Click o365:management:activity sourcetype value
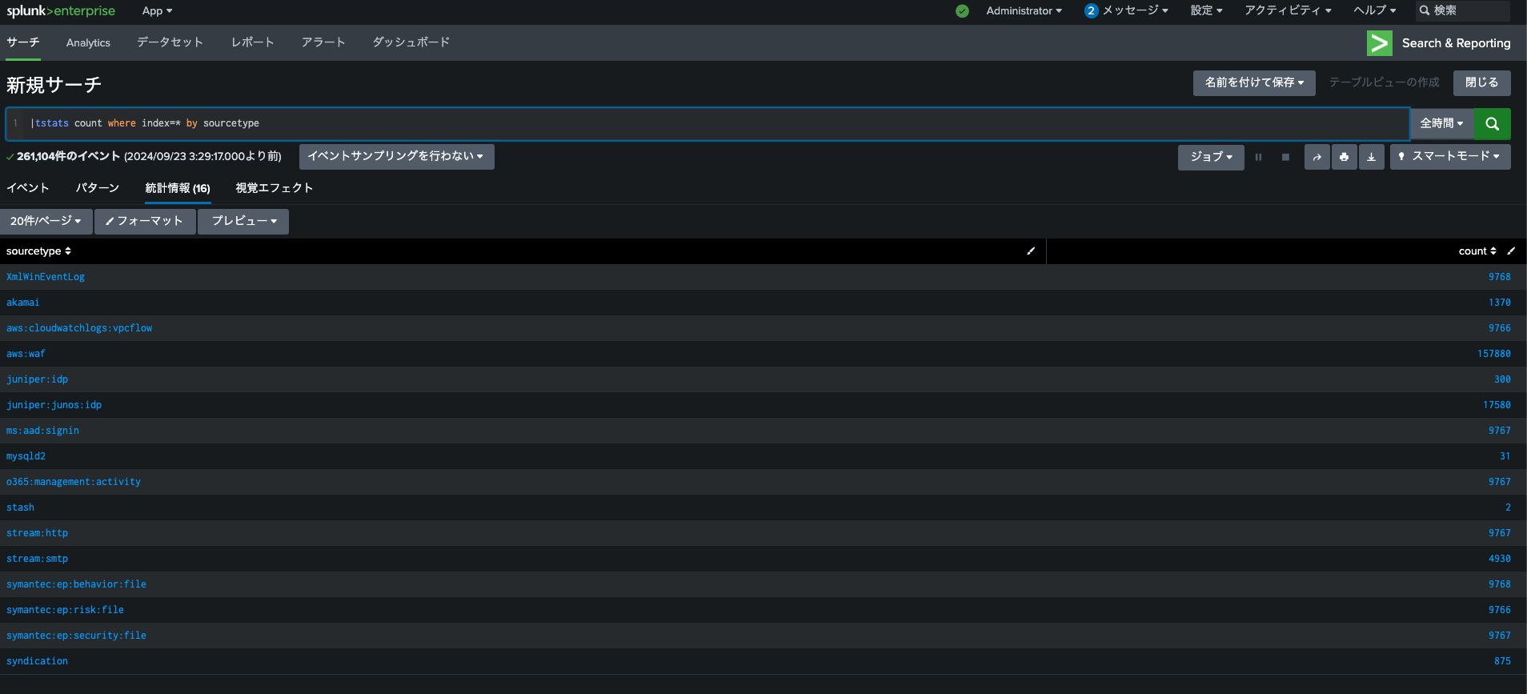Viewport: 1527px width, 694px height. 74,482
